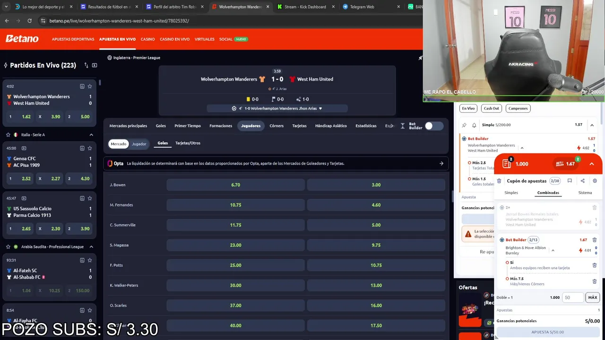
Task: Click the Campeones button
Action: click(518, 108)
